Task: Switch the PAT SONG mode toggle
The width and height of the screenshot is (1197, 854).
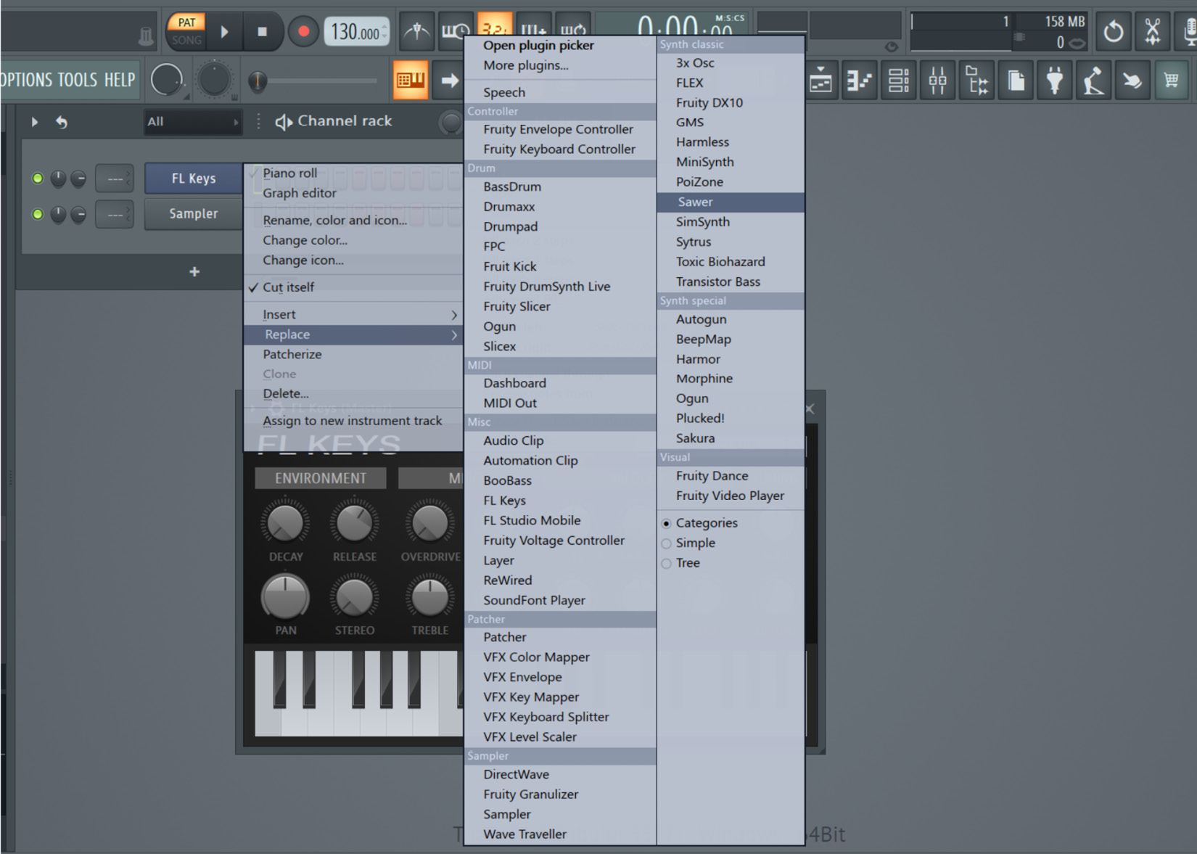Action: 186,31
